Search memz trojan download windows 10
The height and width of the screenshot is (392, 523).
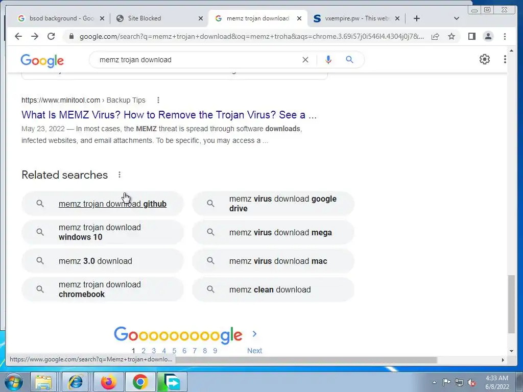point(103,232)
